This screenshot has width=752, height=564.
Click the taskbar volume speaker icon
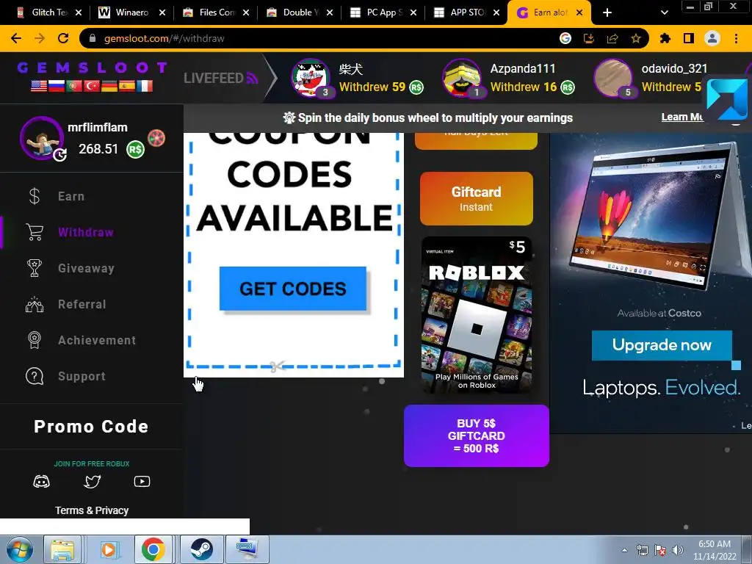coord(678,550)
